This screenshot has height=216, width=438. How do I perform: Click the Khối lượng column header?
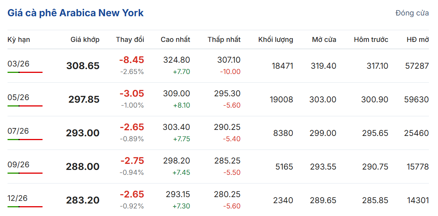tap(275, 40)
